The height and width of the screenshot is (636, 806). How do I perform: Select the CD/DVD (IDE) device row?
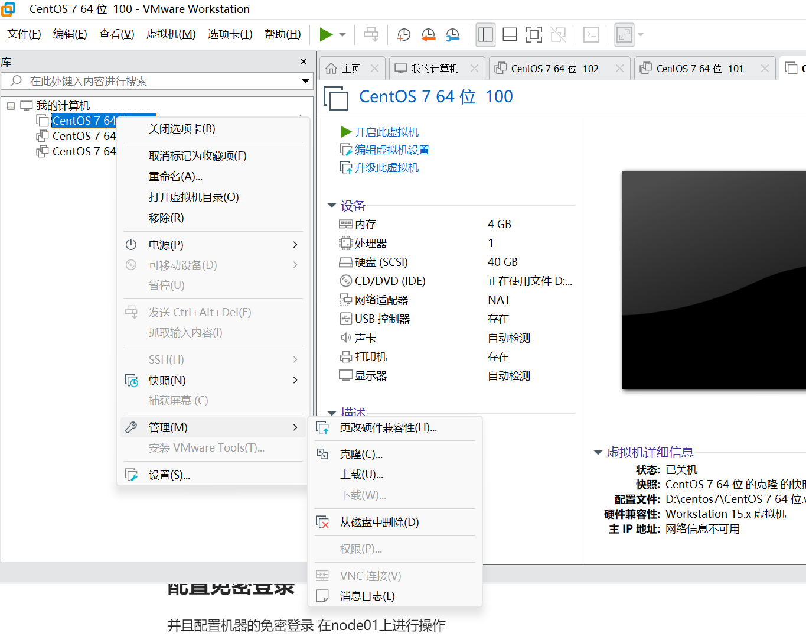pos(456,281)
